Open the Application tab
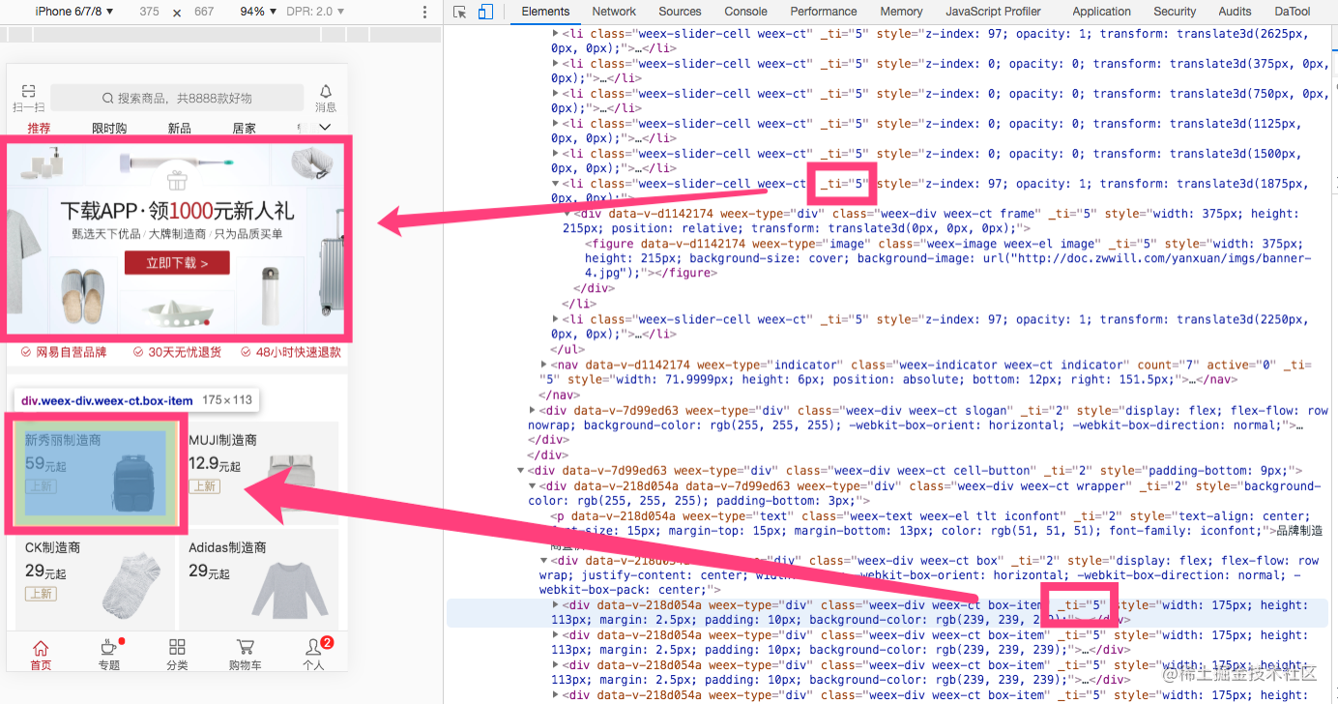1338x704 pixels. tap(1101, 12)
